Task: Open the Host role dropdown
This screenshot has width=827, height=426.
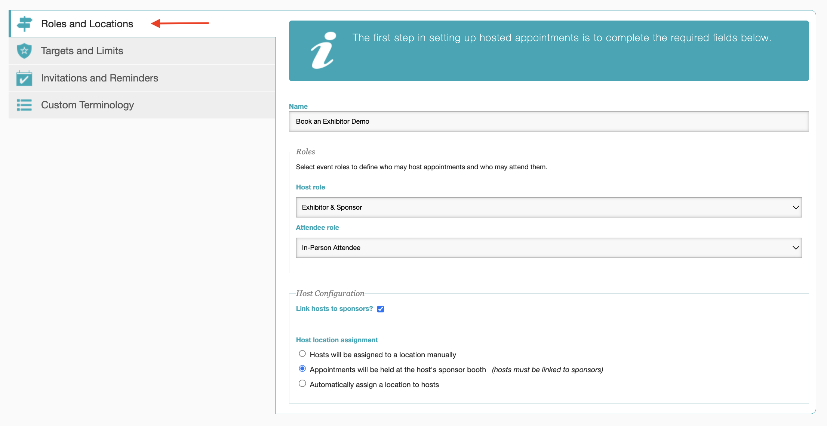Action: (548, 207)
